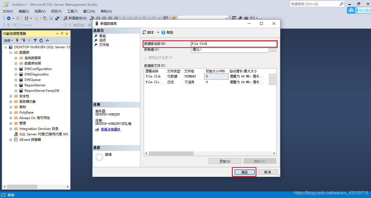Select the ReportServerTempDB tree item
The width and height of the screenshot is (371, 198).
pos(42,91)
